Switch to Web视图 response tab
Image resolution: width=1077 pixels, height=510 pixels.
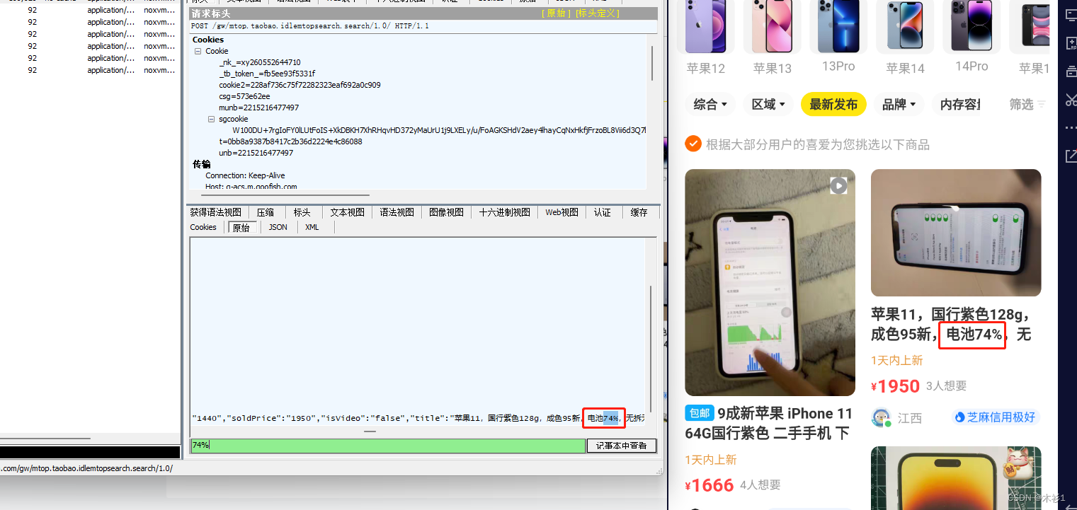(562, 212)
